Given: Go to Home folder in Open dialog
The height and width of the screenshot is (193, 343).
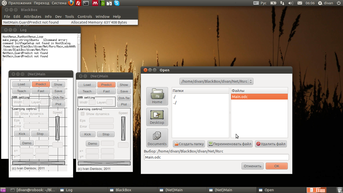Looking at the screenshot, I should (x=157, y=96).
